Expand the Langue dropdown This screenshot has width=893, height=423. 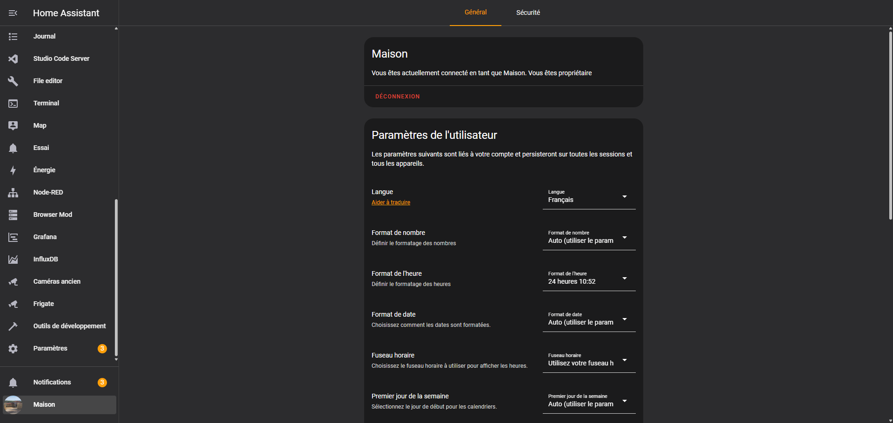tap(588, 197)
